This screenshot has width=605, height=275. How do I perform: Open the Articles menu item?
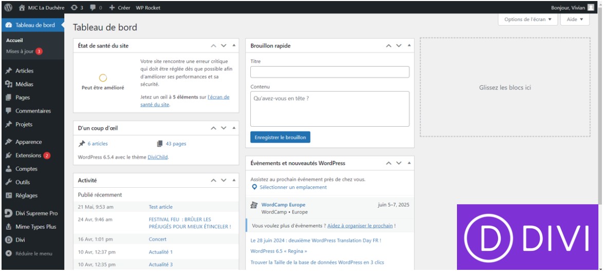24,71
